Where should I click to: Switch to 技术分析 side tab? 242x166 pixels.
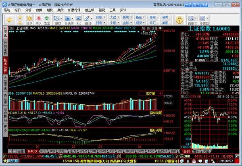[5, 63]
